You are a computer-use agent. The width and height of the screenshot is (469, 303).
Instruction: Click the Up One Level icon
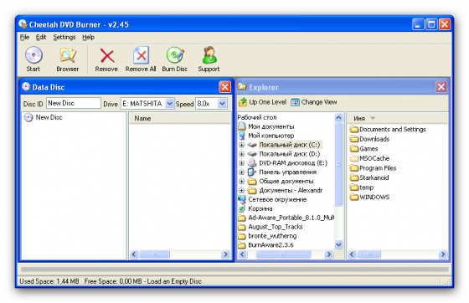(x=243, y=102)
